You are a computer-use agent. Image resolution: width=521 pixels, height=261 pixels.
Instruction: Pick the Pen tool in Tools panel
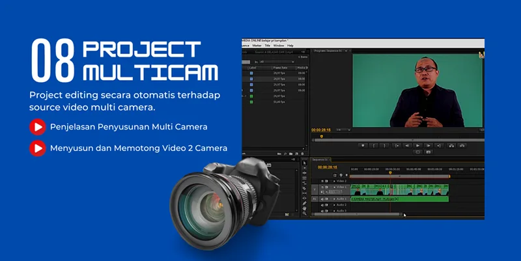304,203
